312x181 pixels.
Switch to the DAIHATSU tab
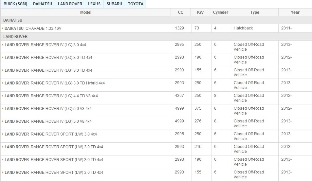click(42, 4)
